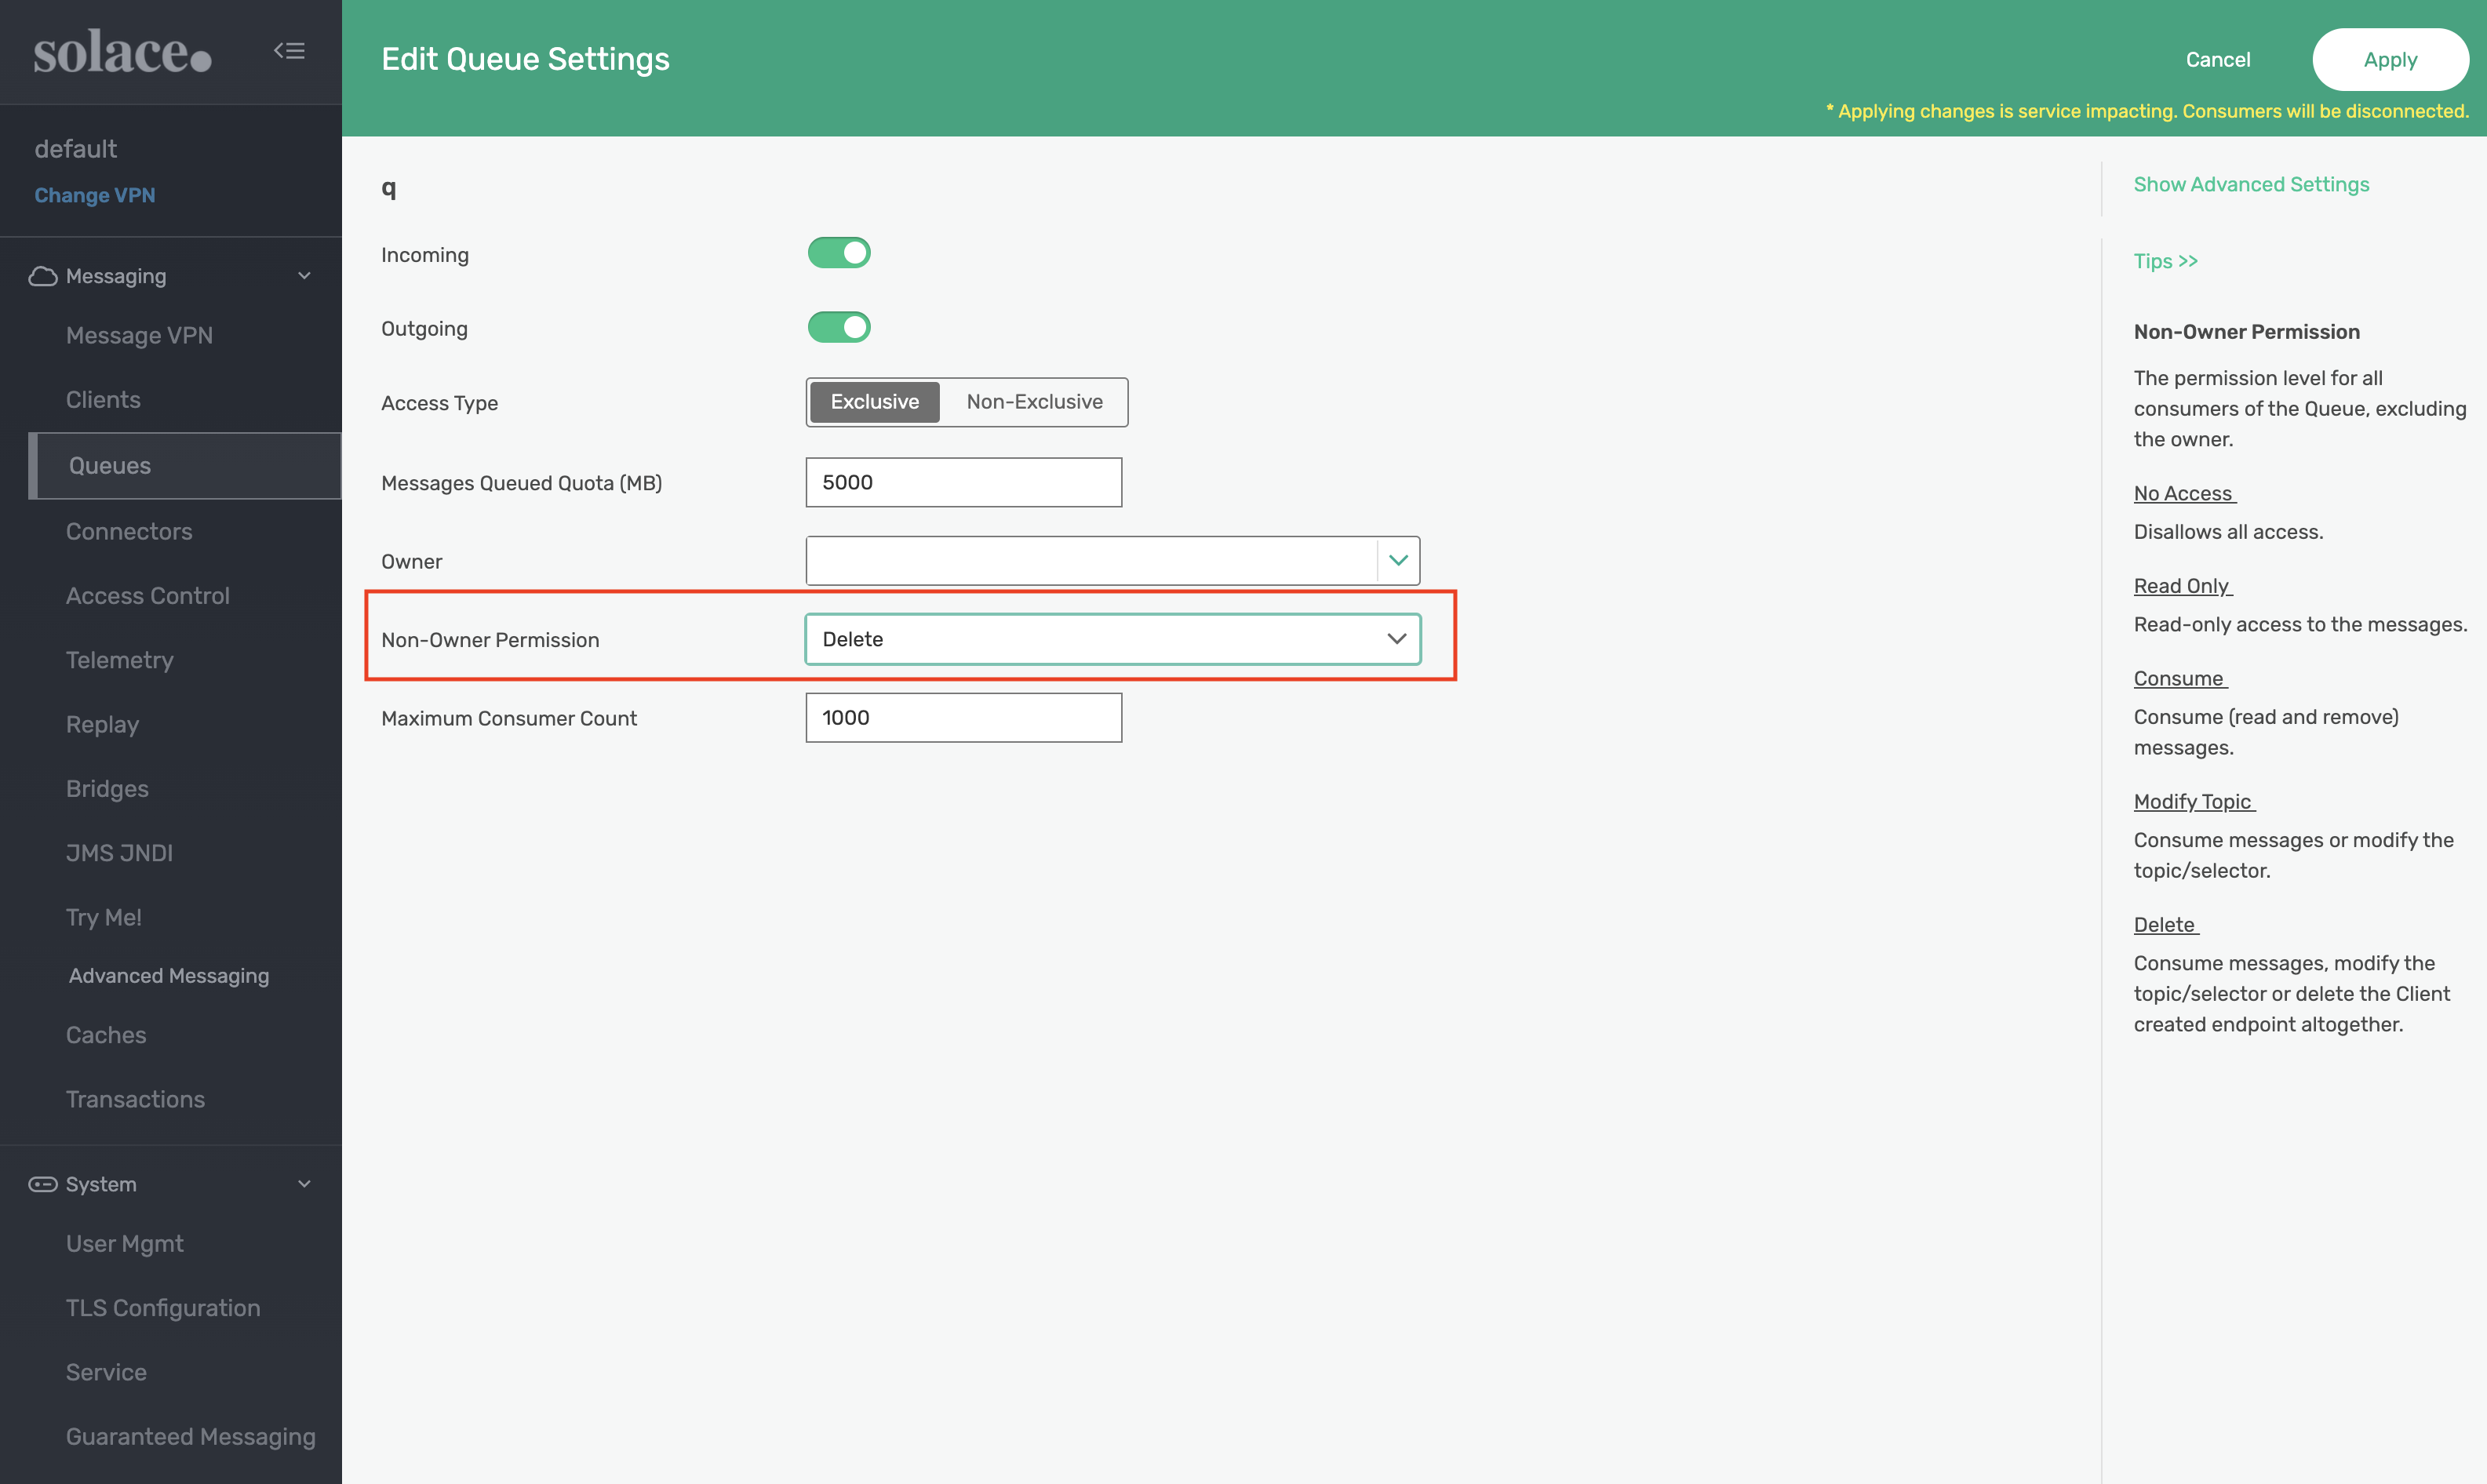The image size is (2487, 1484).
Task: Open Queues in the sidebar
Action: [110, 466]
